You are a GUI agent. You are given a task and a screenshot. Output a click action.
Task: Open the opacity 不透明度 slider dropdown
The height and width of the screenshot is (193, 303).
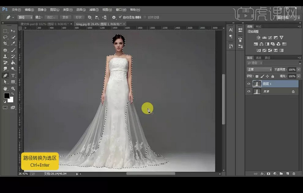[x=299, y=70]
